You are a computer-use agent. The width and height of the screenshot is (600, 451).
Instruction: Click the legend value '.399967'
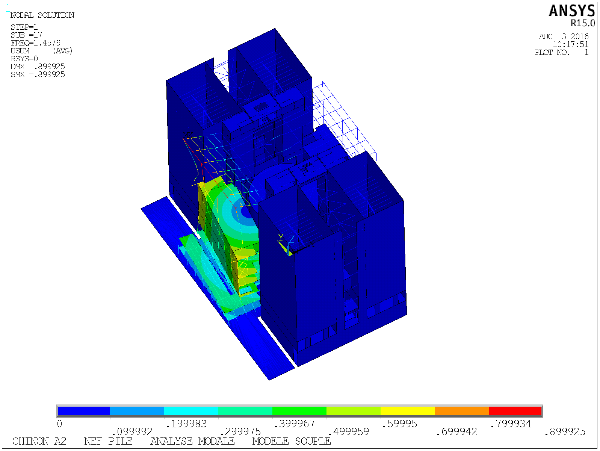[295, 424]
